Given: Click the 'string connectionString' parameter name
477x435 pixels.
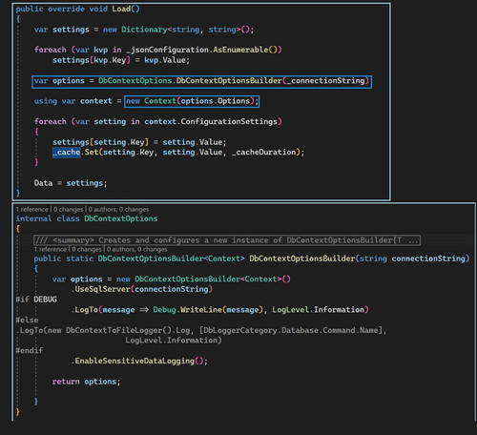Looking at the screenshot, I should [428, 259].
